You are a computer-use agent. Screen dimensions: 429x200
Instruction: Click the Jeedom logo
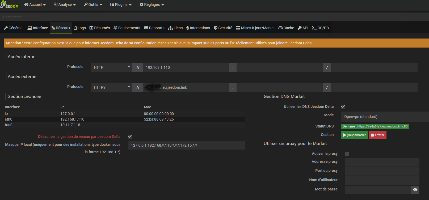10,5
